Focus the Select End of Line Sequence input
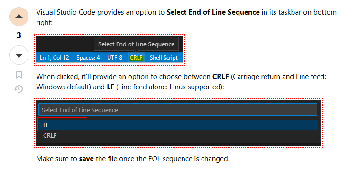358x175 pixels. pyautogui.click(x=178, y=110)
